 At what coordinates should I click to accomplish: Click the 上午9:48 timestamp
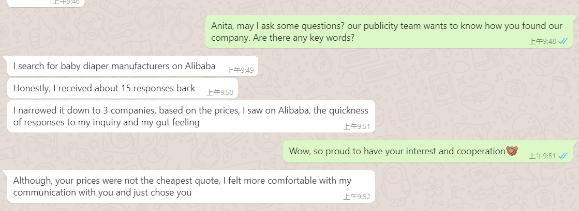(542, 42)
